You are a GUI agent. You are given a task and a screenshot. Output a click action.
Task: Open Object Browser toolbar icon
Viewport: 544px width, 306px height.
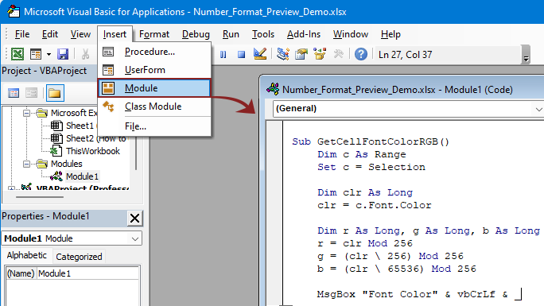point(320,54)
